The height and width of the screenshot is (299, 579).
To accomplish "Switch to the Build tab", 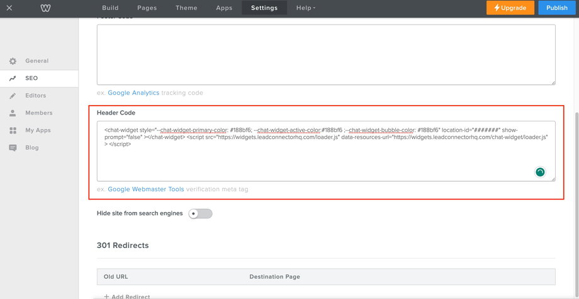I will click(x=110, y=8).
